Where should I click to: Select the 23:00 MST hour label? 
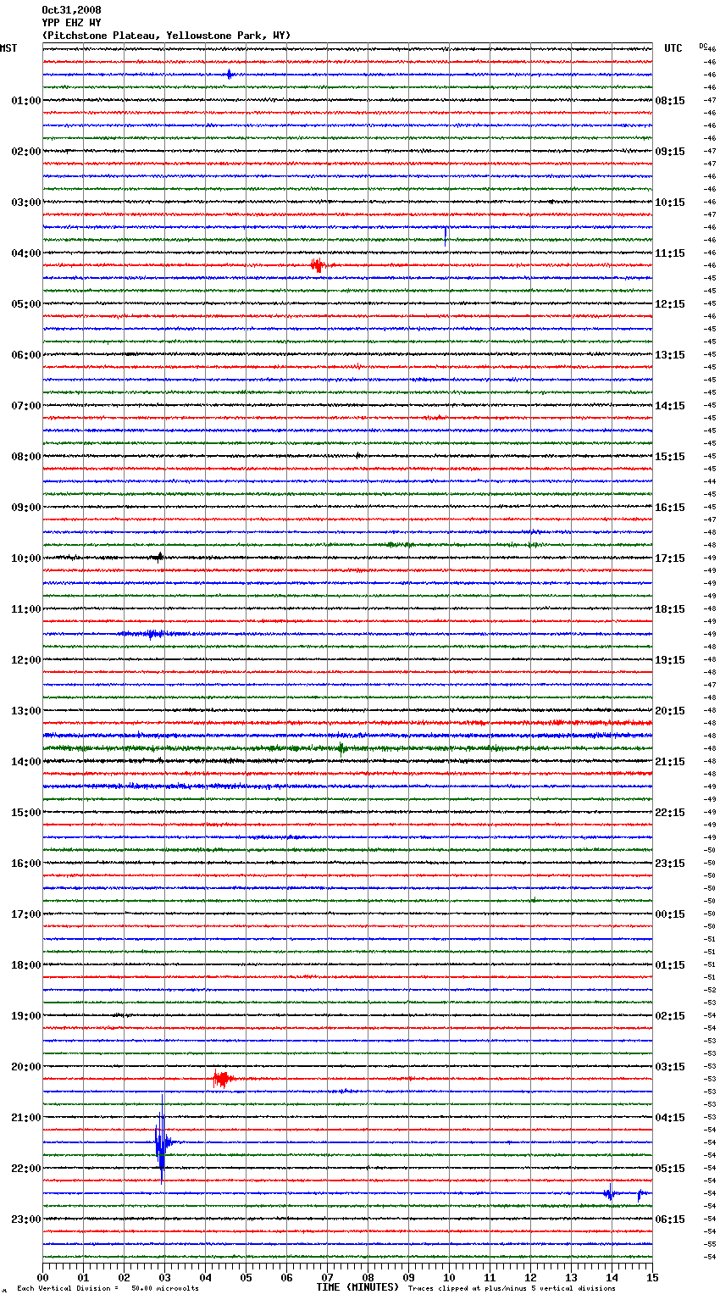[26, 1219]
